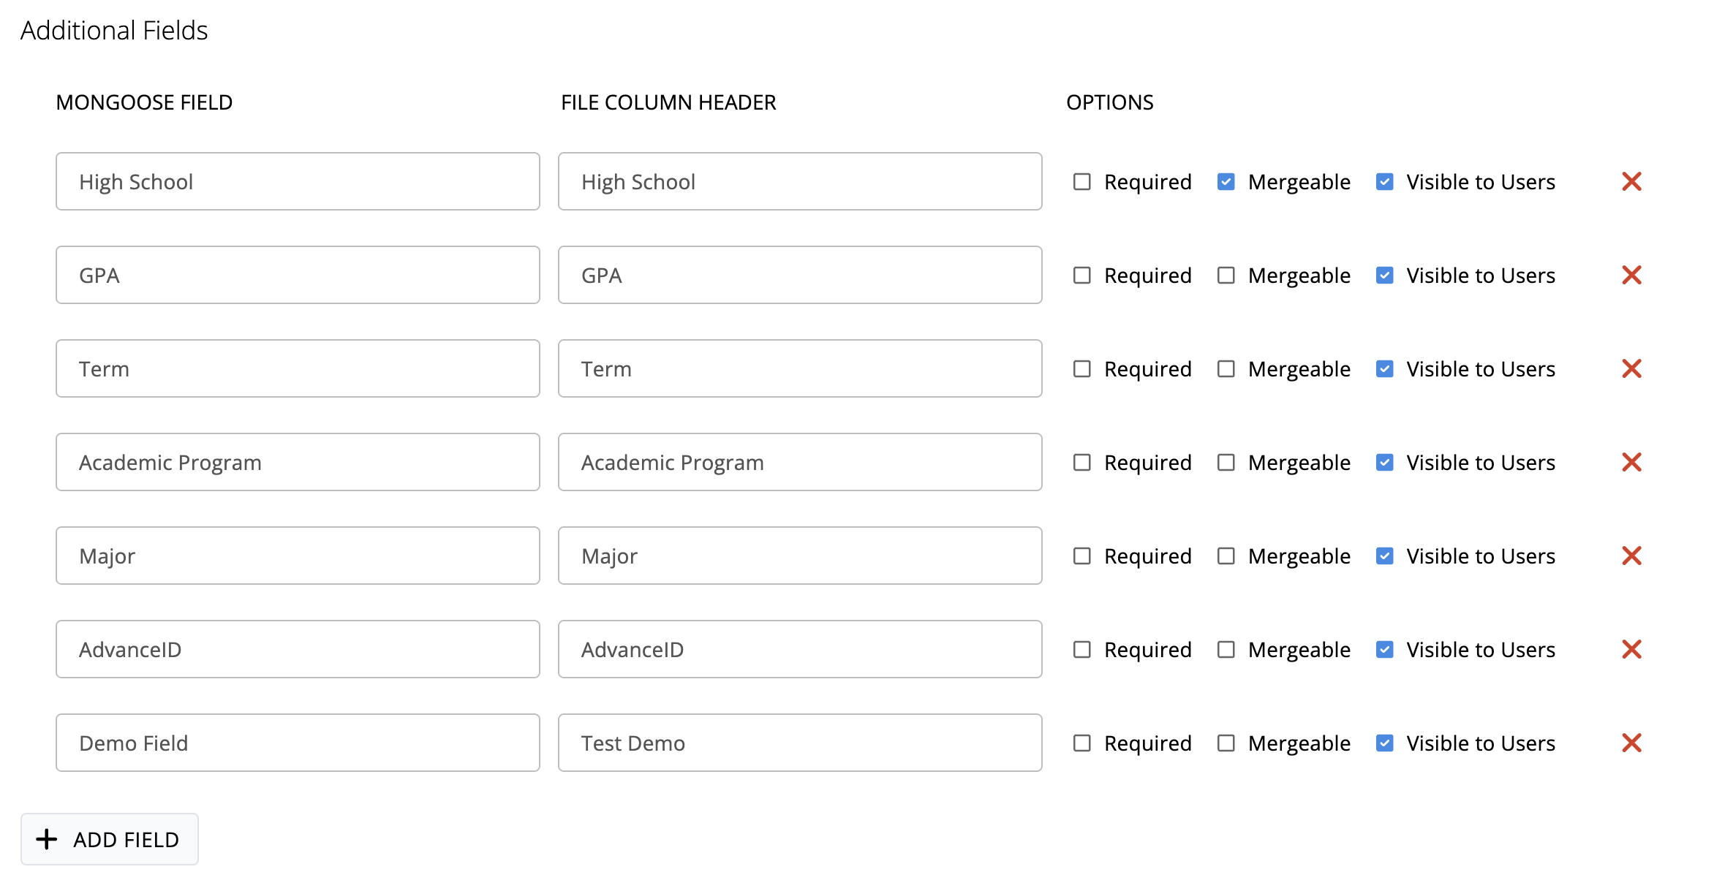Remove the GPA field row

pos(1631,275)
